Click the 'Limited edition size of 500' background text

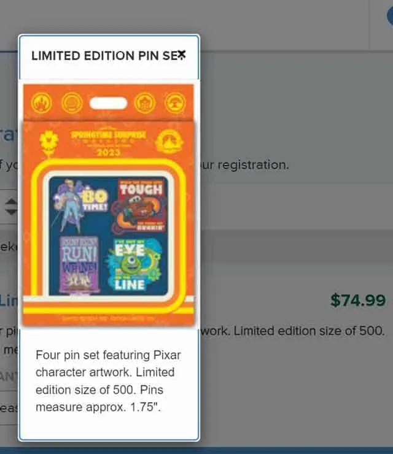309,331
